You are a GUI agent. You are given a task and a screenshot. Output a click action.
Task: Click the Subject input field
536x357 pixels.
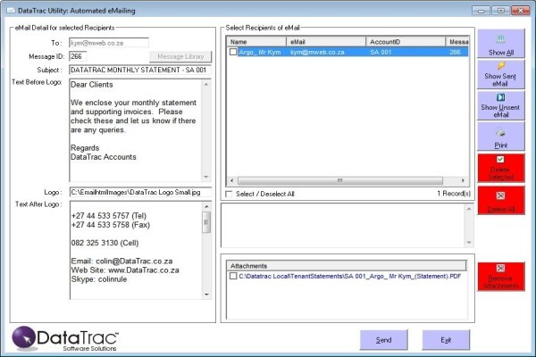140,70
